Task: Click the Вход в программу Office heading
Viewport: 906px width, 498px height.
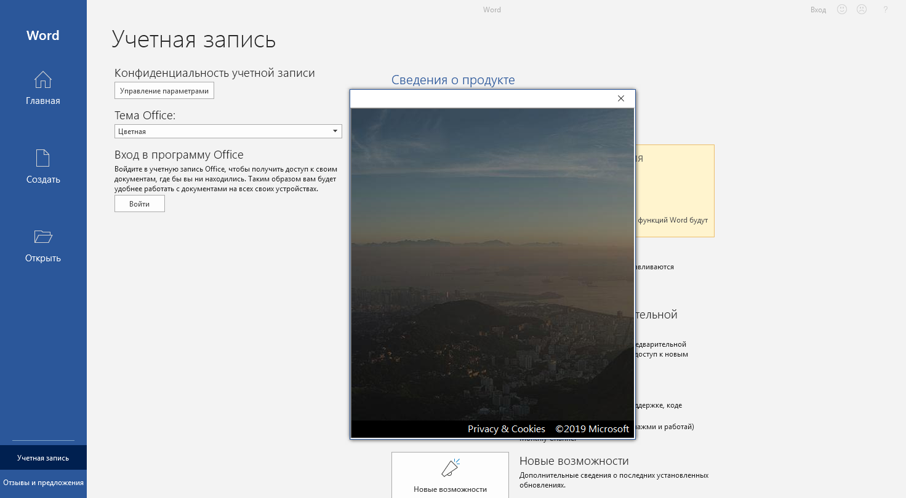Action: pos(179,155)
